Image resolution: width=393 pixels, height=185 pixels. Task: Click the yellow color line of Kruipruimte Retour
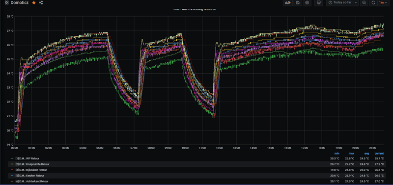(12, 164)
